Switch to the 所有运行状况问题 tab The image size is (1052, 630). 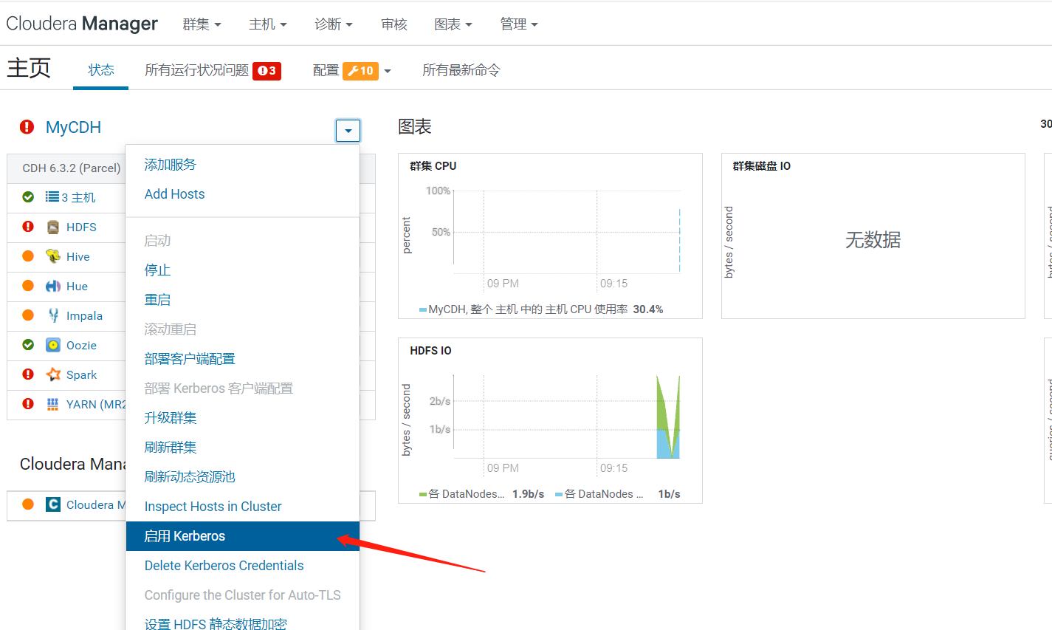212,70
